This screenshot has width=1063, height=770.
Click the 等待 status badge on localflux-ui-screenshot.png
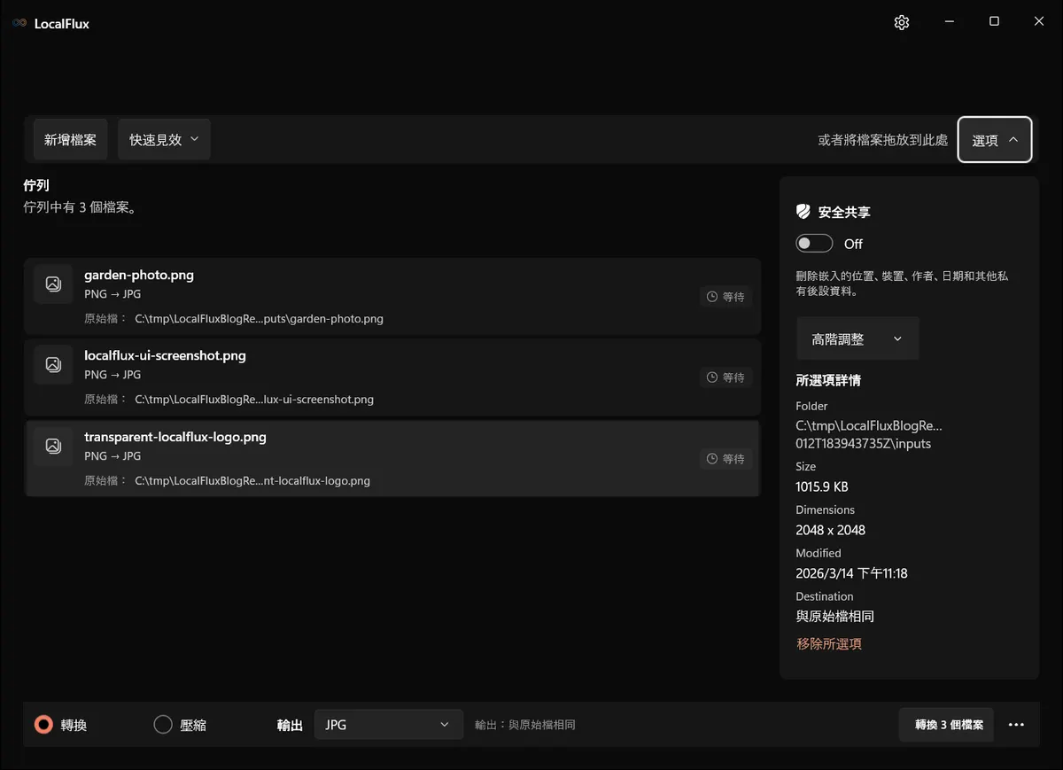tap(725, 377)
